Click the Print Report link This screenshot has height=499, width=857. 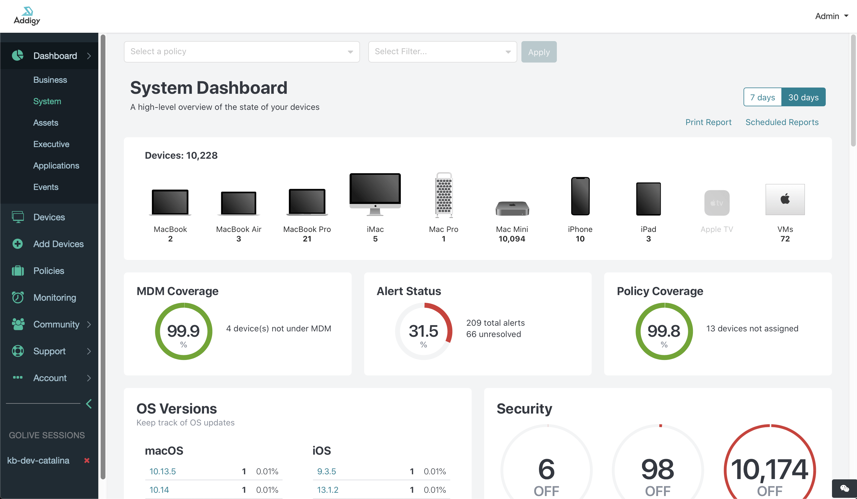pyautogui.click(x=708, y=122)
